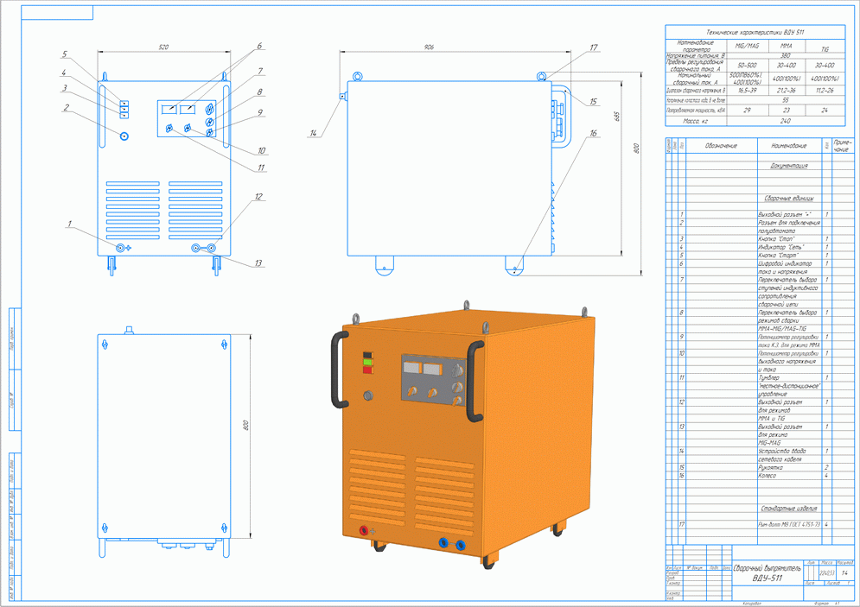Image resolution: width=860 pixels, height=607 pixels.
Task: Click the "Стандартные изделия" section heading
Action: [x=789, y=509]
